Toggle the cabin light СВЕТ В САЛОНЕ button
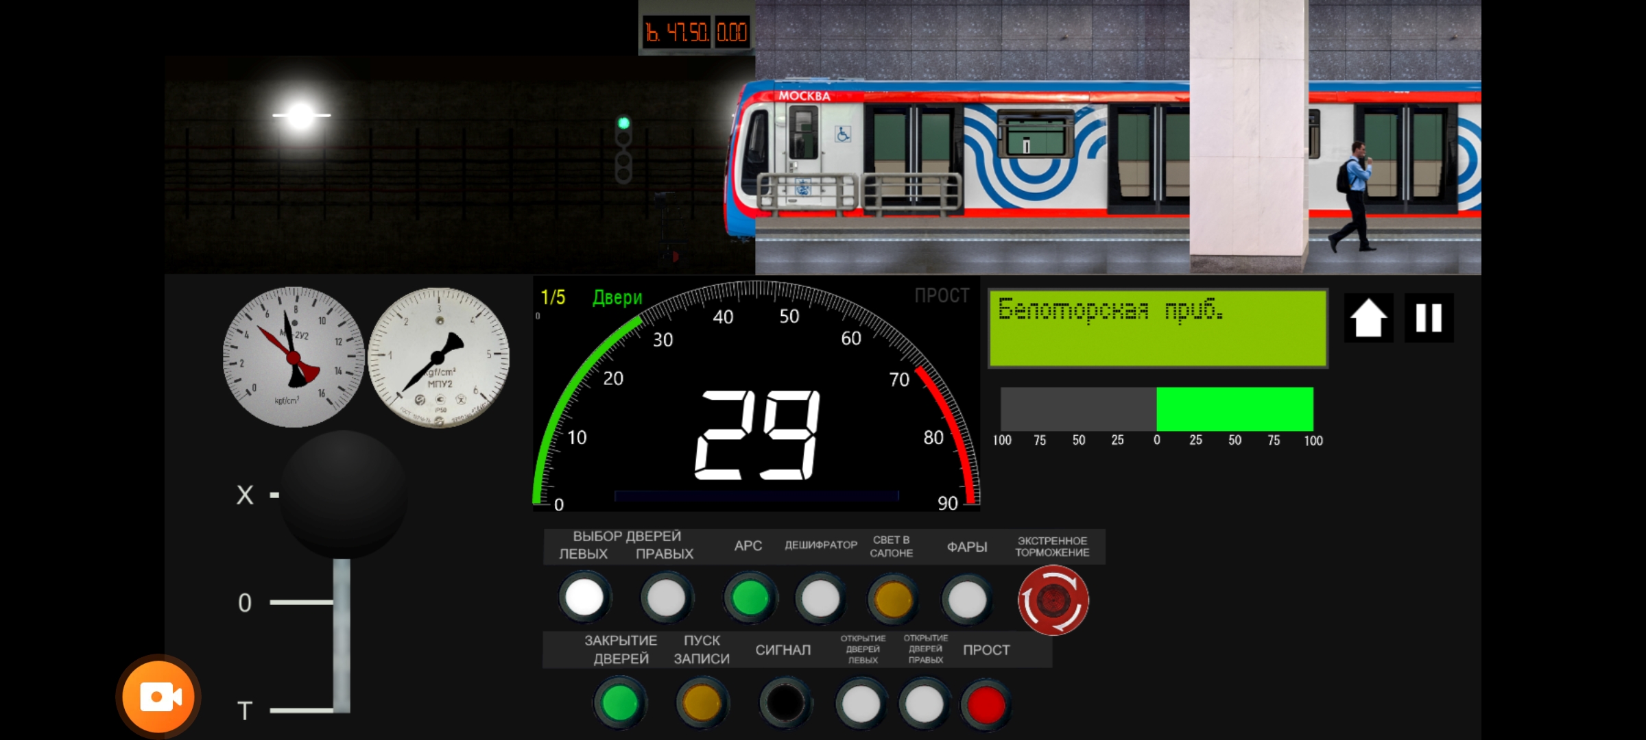1646x740 pixels. pyautogui.click(x=893, y=600)
